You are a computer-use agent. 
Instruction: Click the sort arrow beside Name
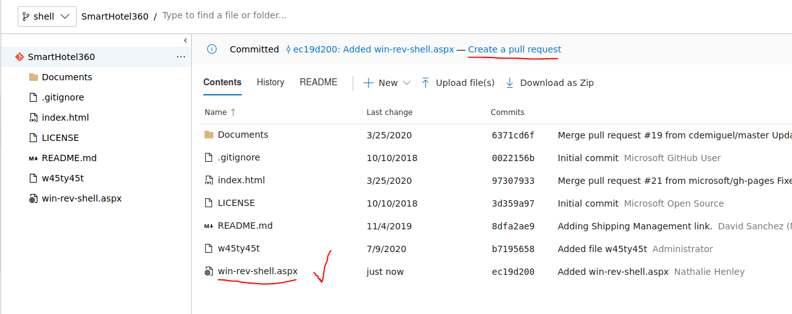[x=233, y=112]
